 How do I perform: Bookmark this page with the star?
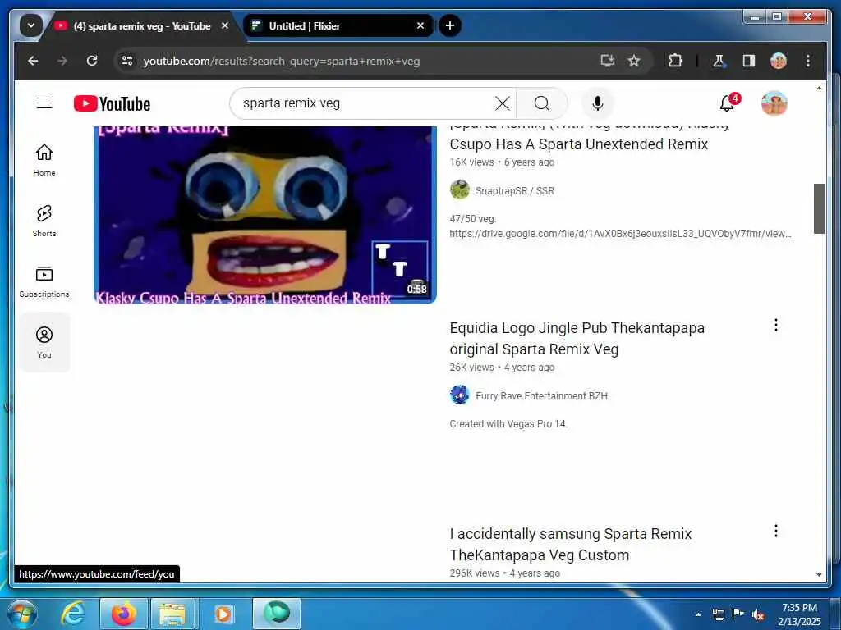(634, 61)
